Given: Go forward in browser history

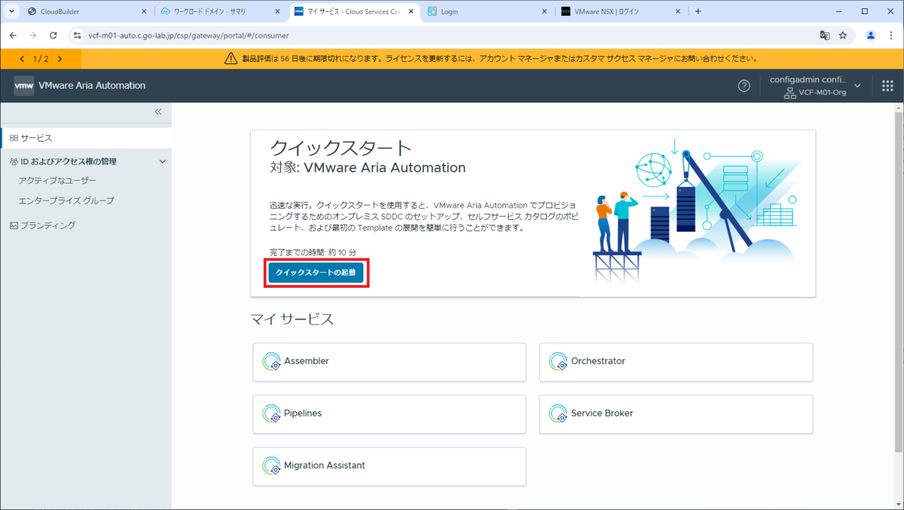Looking at the screenshot, I should click(33, 35).
